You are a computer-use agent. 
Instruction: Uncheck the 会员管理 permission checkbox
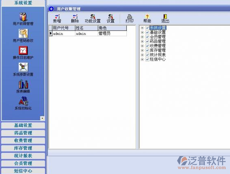tap(147, 37)
